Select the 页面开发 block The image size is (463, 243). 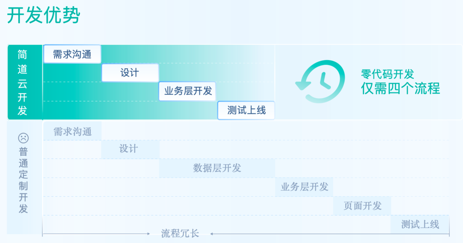[362, 206]
